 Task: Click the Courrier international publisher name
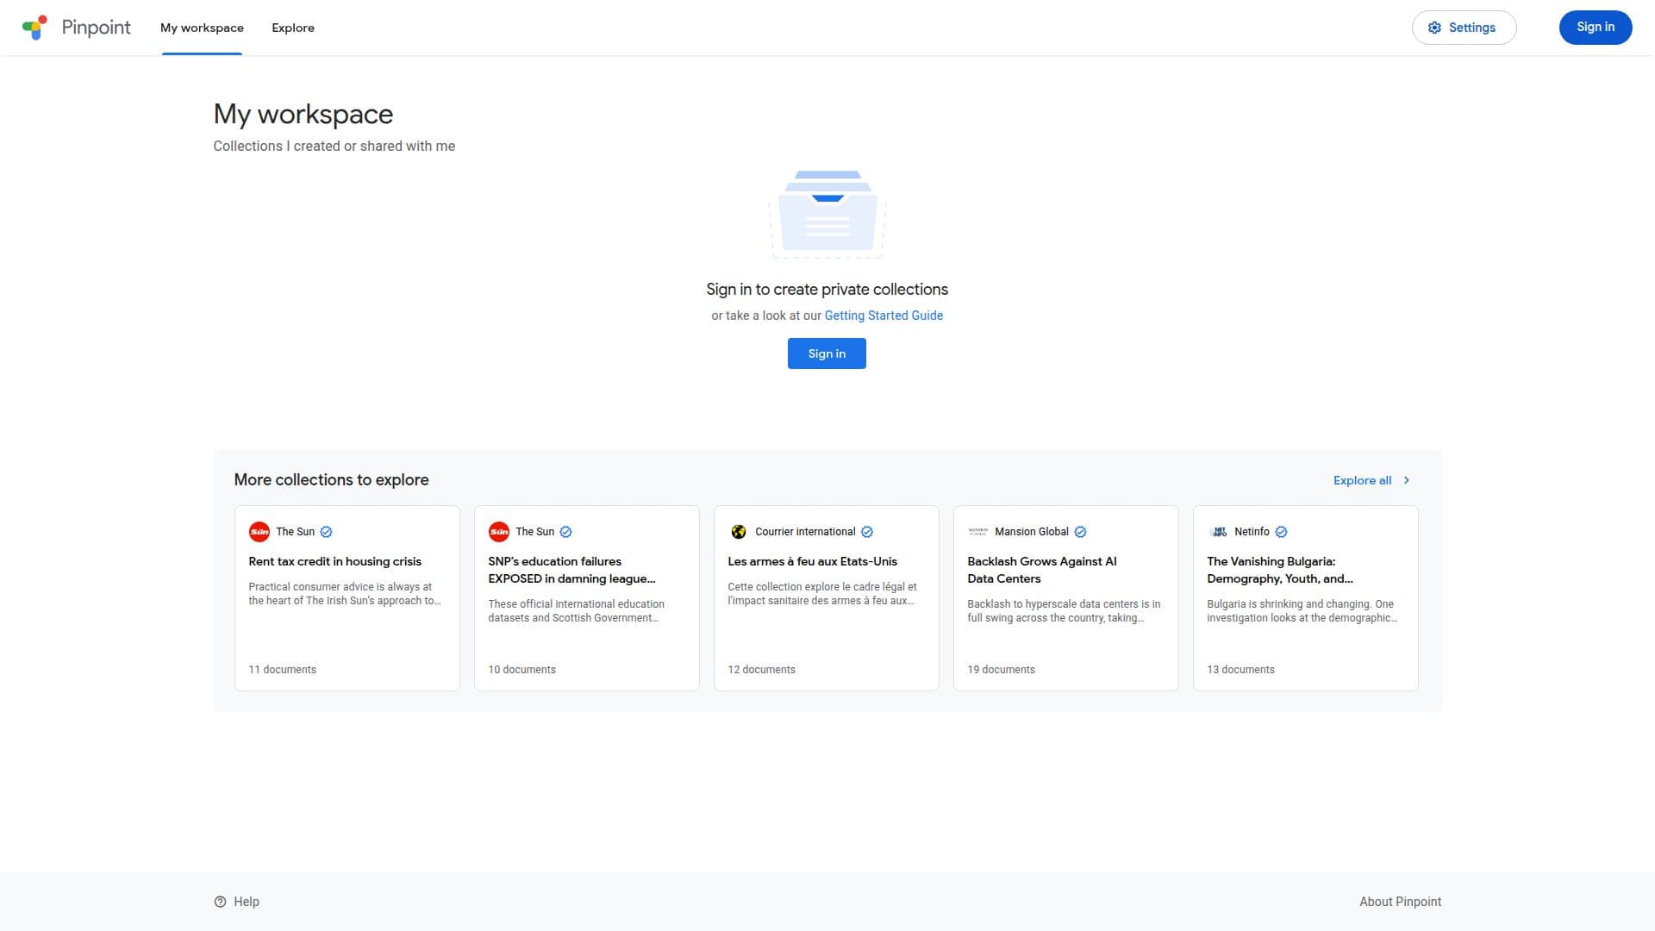tap(805, 532)
